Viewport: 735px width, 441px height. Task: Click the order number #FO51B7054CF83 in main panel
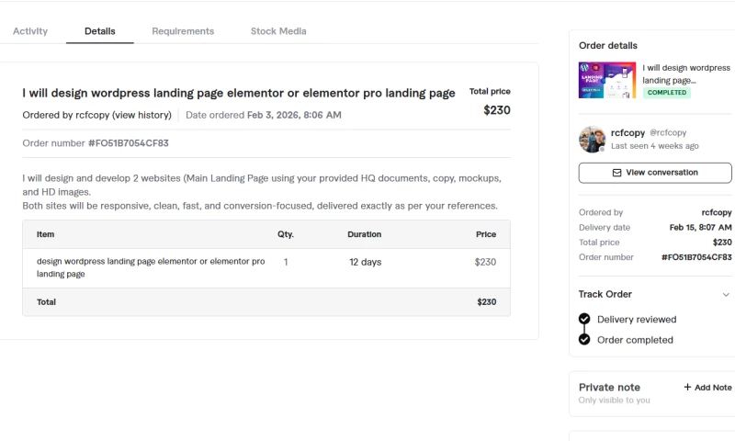pos(129,143)
